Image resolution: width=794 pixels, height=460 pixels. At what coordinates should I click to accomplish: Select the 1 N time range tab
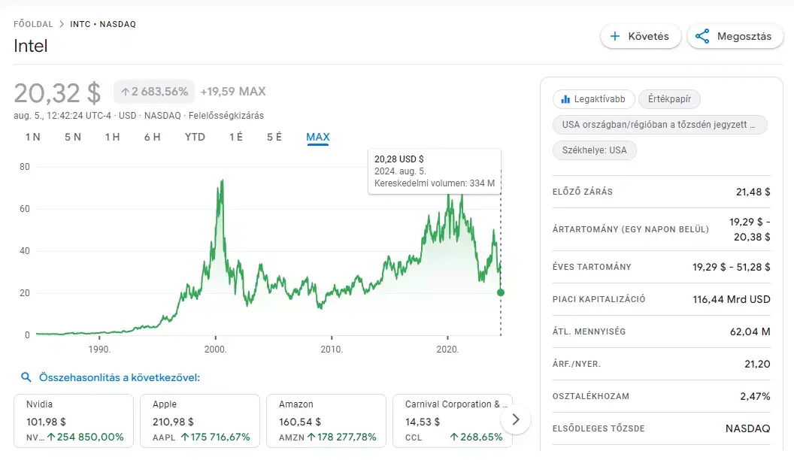point(33,137)
